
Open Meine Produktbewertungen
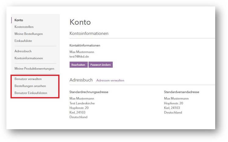point(34,69)
